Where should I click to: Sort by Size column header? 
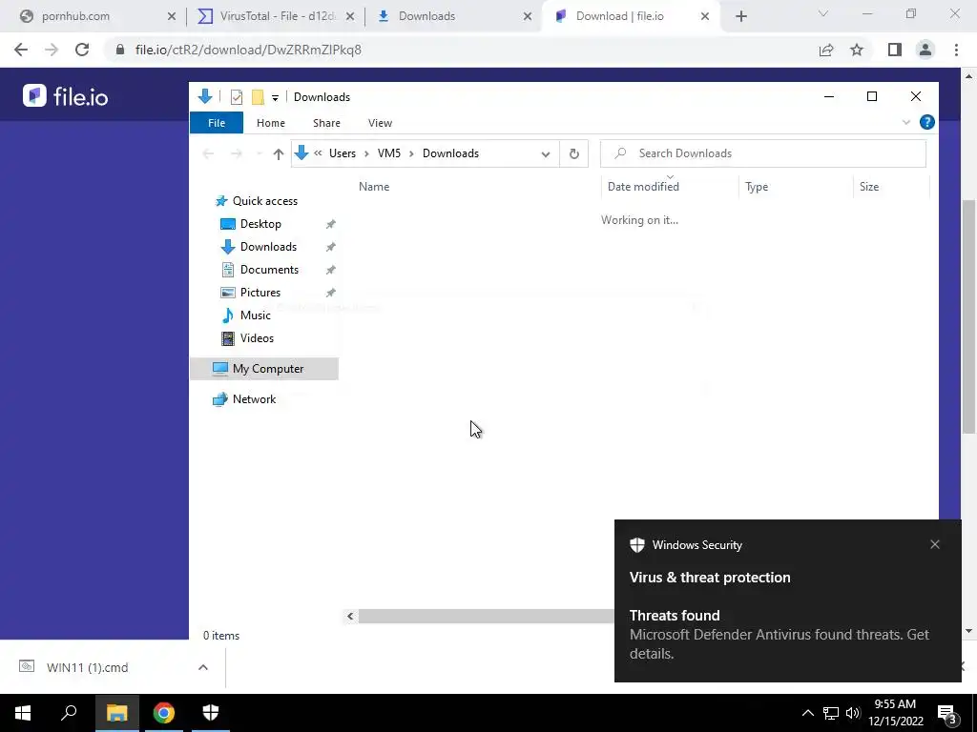[868, 187]
